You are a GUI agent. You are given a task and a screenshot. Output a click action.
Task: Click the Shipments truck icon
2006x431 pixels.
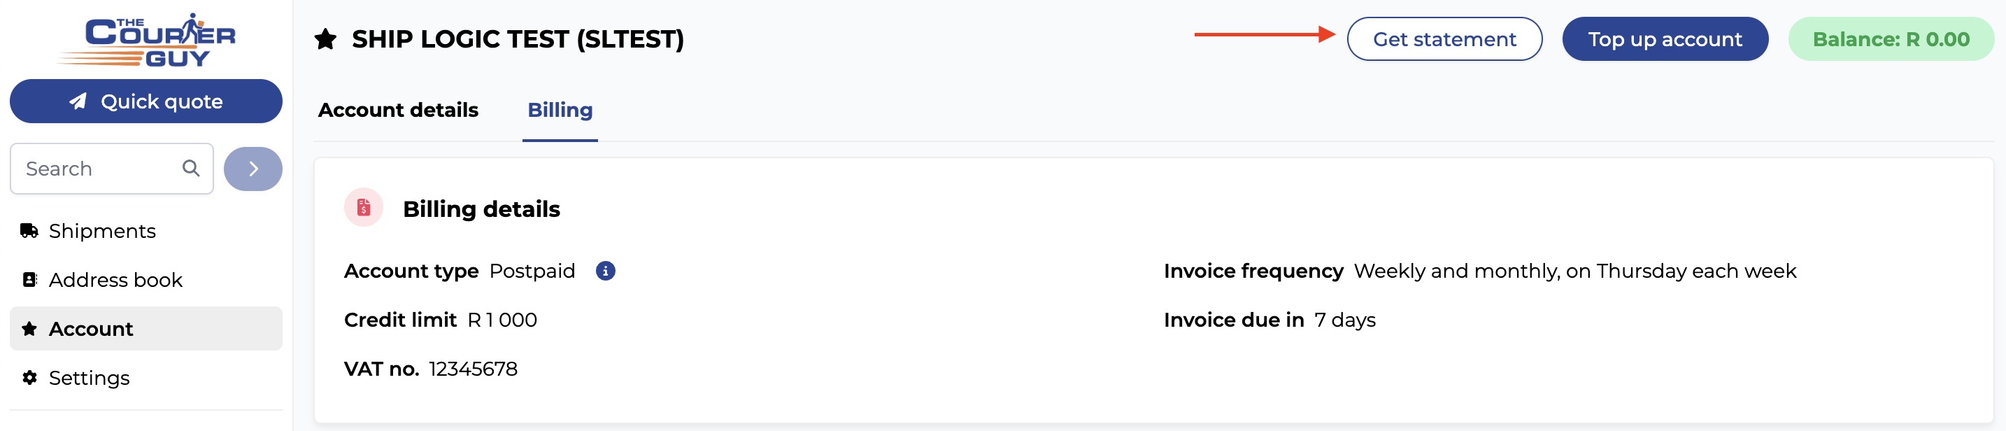pyautogui.click(x=29, y=231)
